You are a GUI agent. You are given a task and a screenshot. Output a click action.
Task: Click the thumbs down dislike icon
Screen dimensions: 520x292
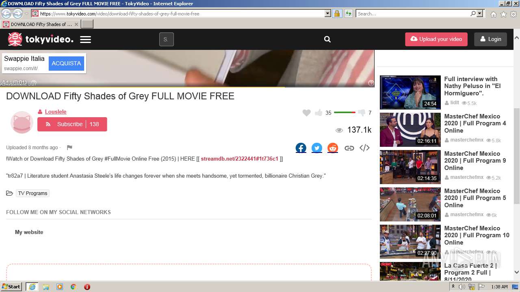click(x=362, y=113)
